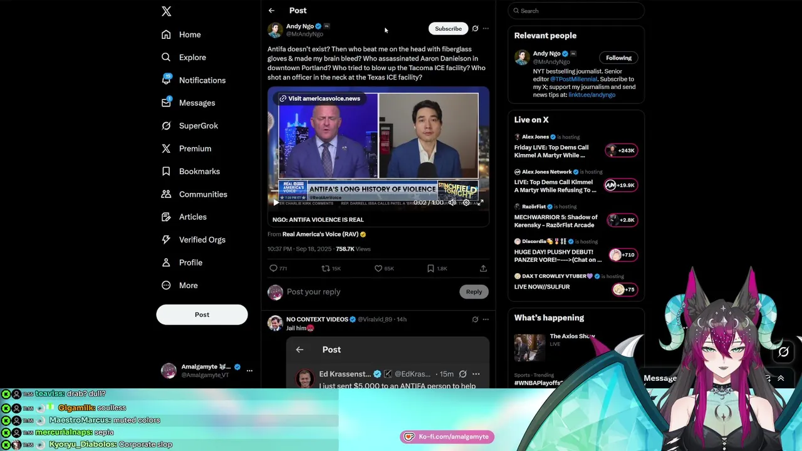Open Andy Ngo's avatar on the post
The image size is (802, 451).
(275, 29)
